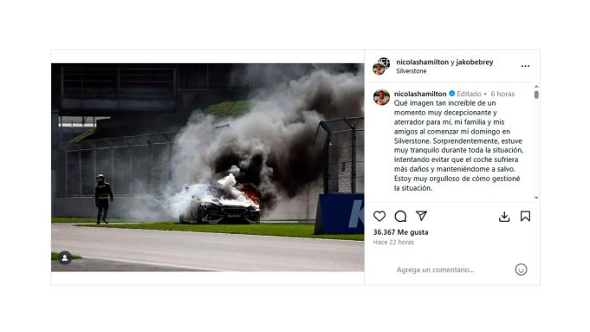Open comments with the speech bubble icon
590x332 pixels.
[400, 216]
